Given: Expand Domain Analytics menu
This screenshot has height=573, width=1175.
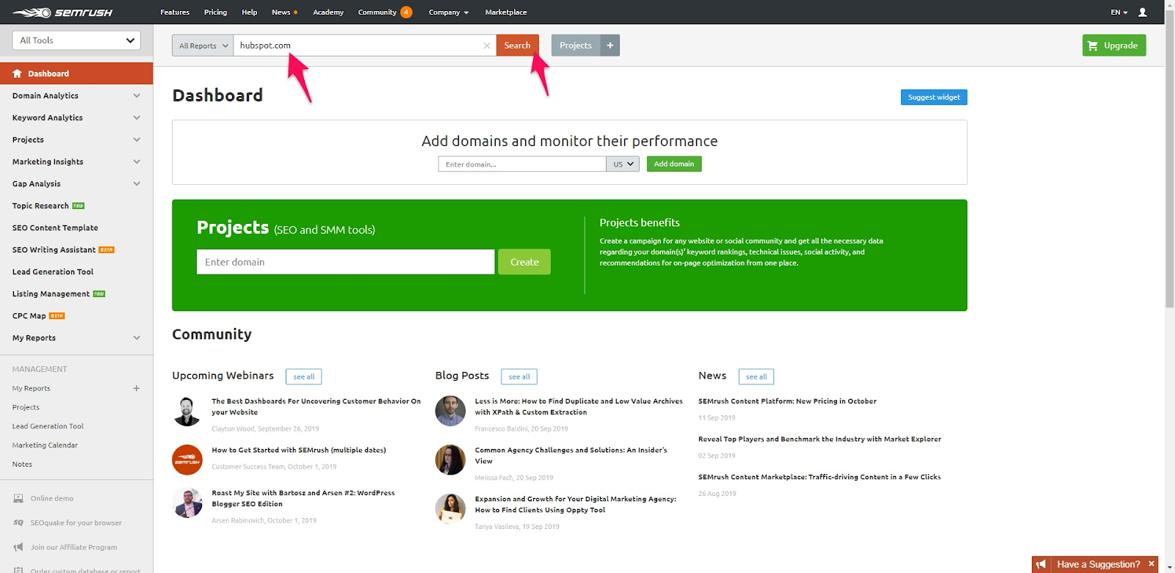Looking at the screenshot, I should coord(137,95).
